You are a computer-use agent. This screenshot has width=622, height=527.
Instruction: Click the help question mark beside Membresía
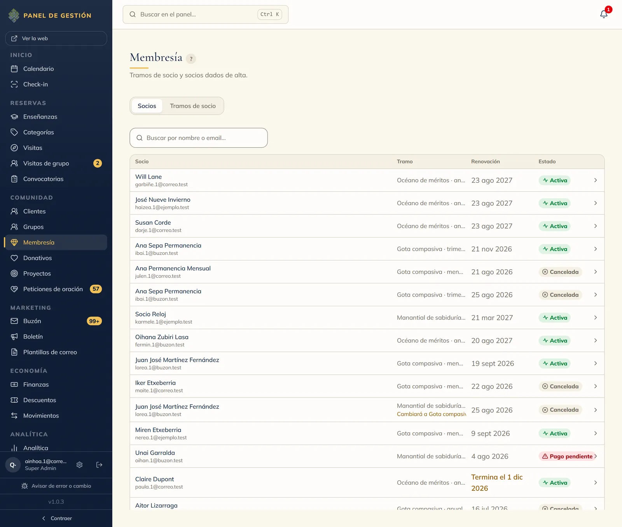(191, 59)
